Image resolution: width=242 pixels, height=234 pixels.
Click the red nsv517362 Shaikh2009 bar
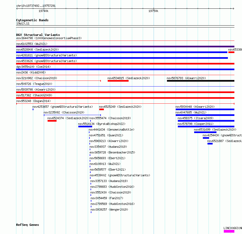[125, 98]
